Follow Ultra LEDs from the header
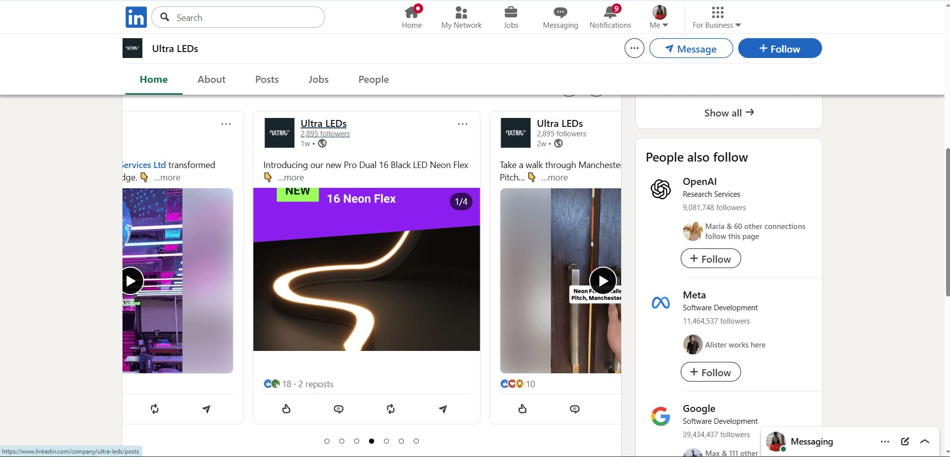The image size is (950, 457). pyautogui.click(x=779, y=48)
